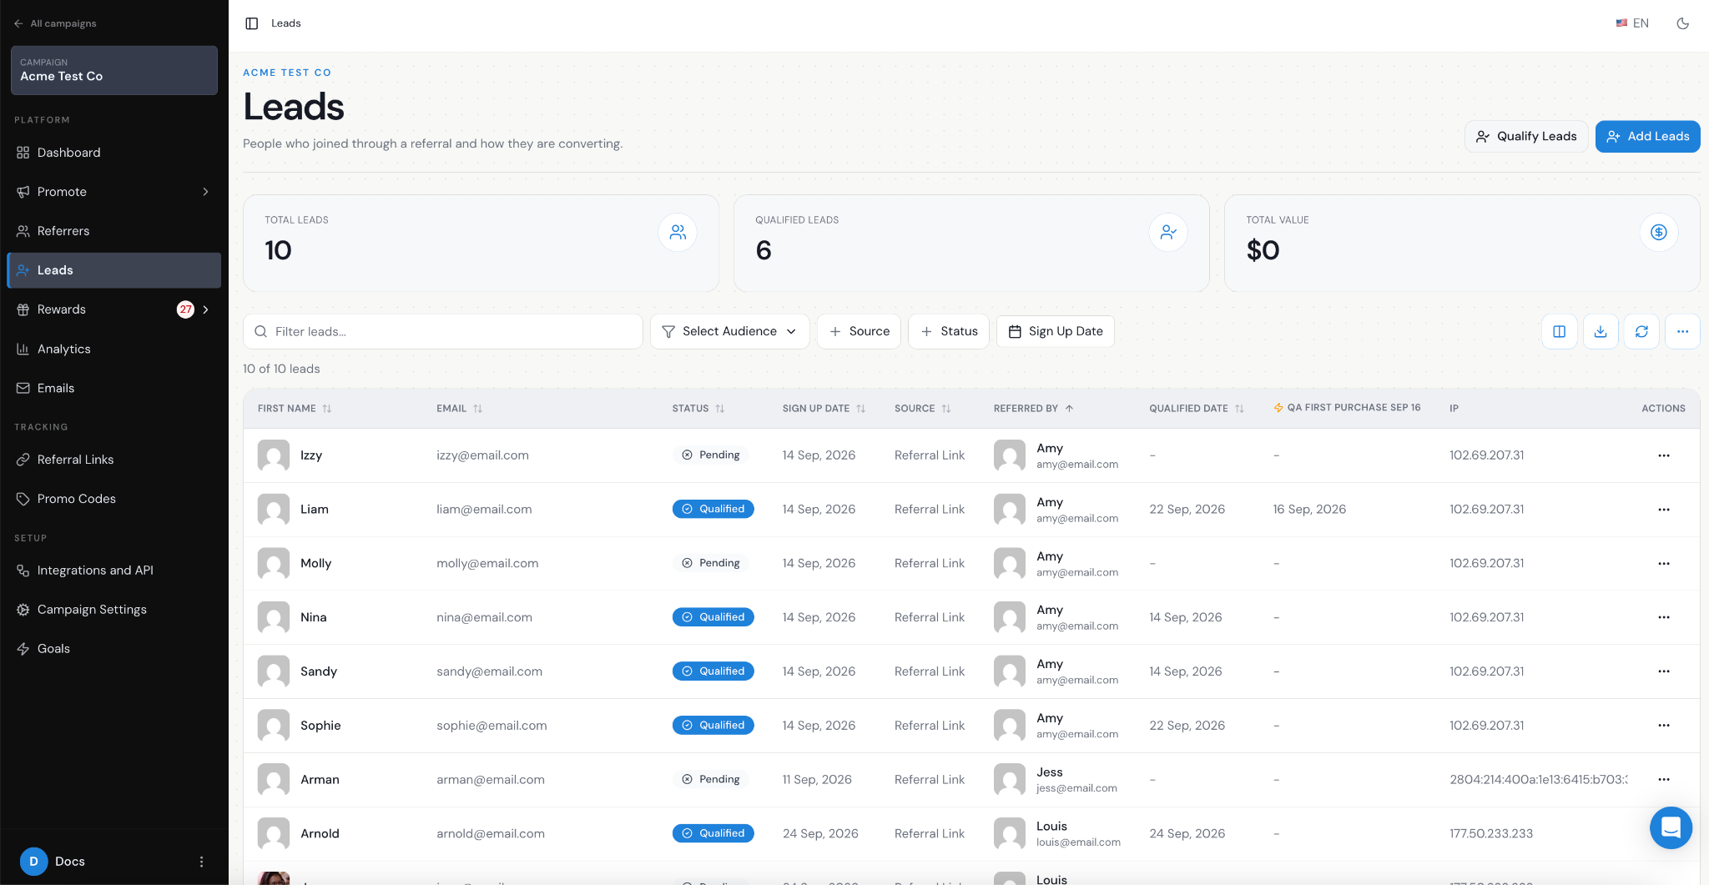Screen dimensions: 1709x885
Task: Add a Status filter
Action: (949, 332)
